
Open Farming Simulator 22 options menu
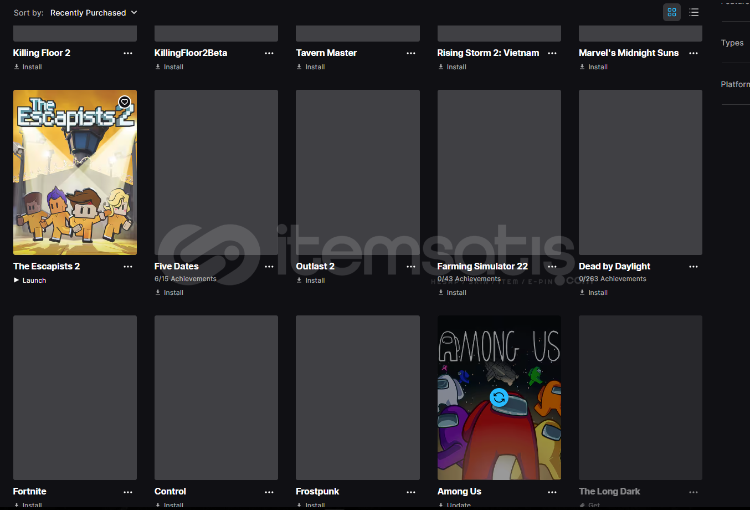(x=552, y=267)
